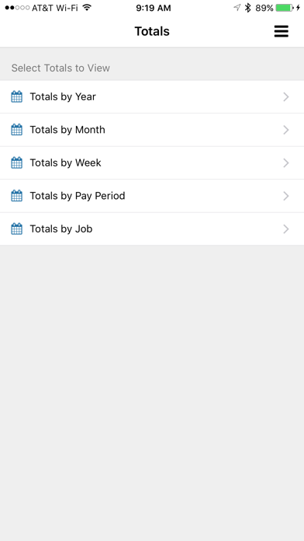Select Totals by Week row

[152, 163]
